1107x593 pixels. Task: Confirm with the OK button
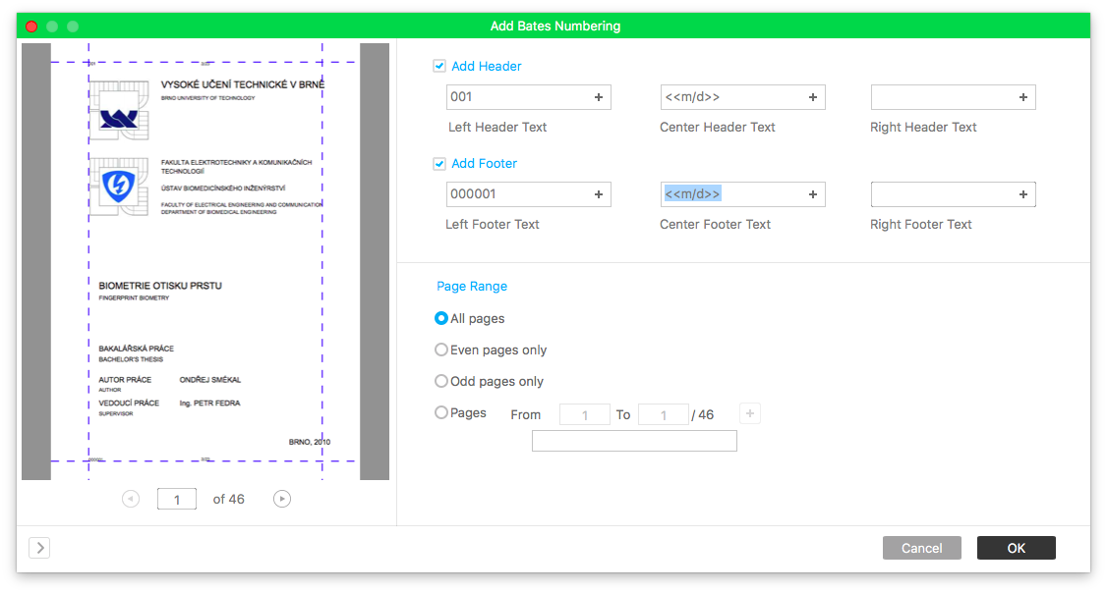(1016, 548)
